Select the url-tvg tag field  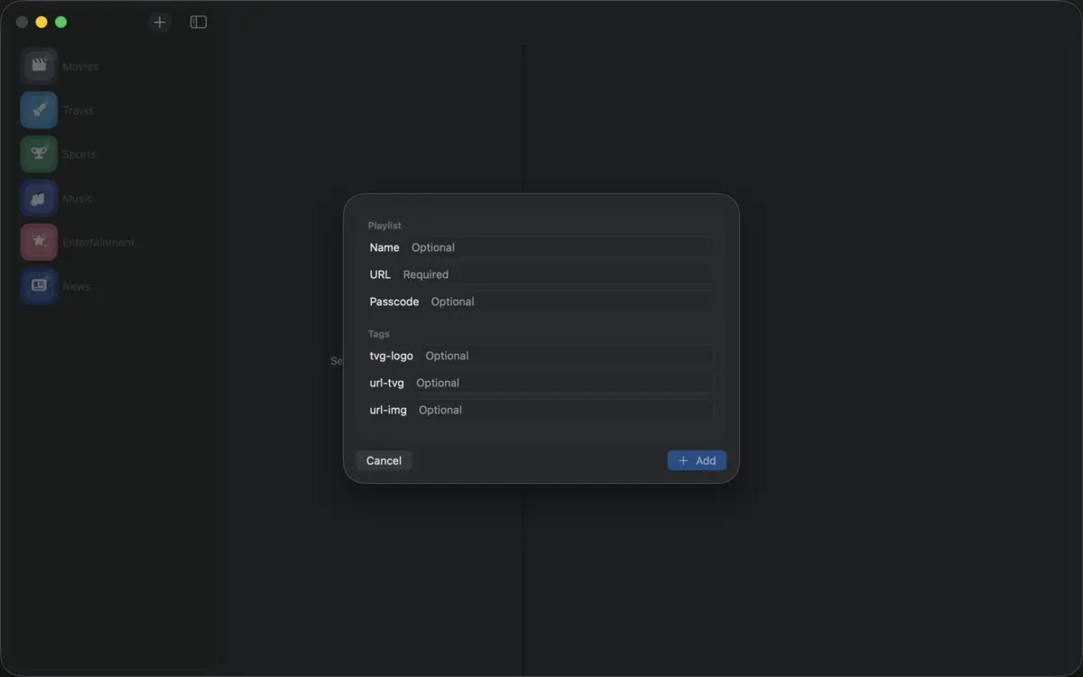[563, 383]
